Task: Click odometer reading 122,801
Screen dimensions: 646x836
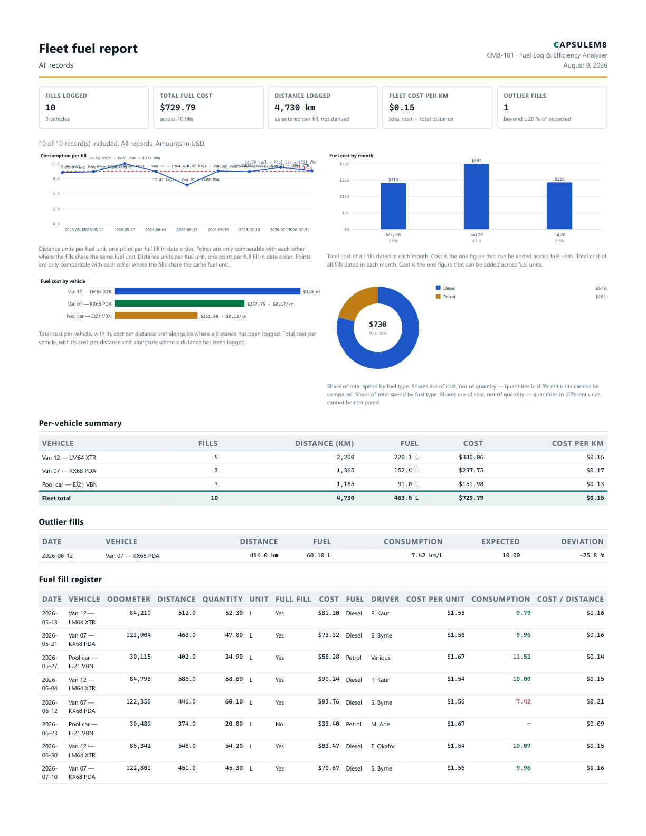Action: click(x=139, y=768)
